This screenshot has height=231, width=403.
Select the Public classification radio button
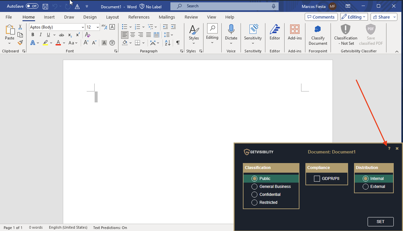254,178
